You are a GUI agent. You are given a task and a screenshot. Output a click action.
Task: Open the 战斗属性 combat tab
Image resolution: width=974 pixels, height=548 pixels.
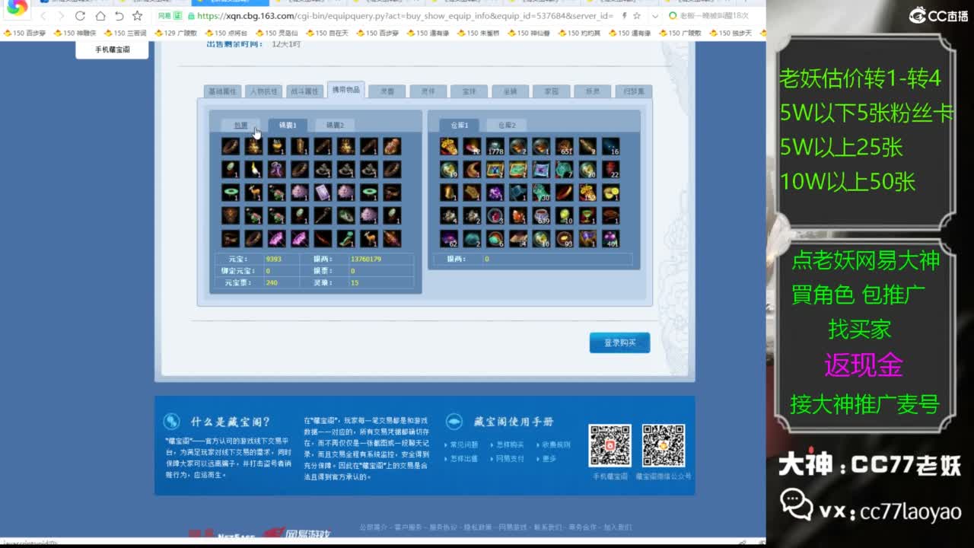[304, 91]
